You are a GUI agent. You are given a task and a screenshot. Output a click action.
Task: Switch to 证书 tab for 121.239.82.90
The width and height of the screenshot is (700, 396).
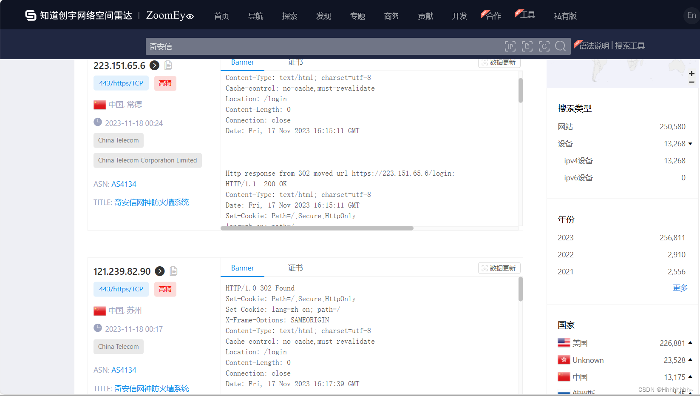(x=295, y=268)
